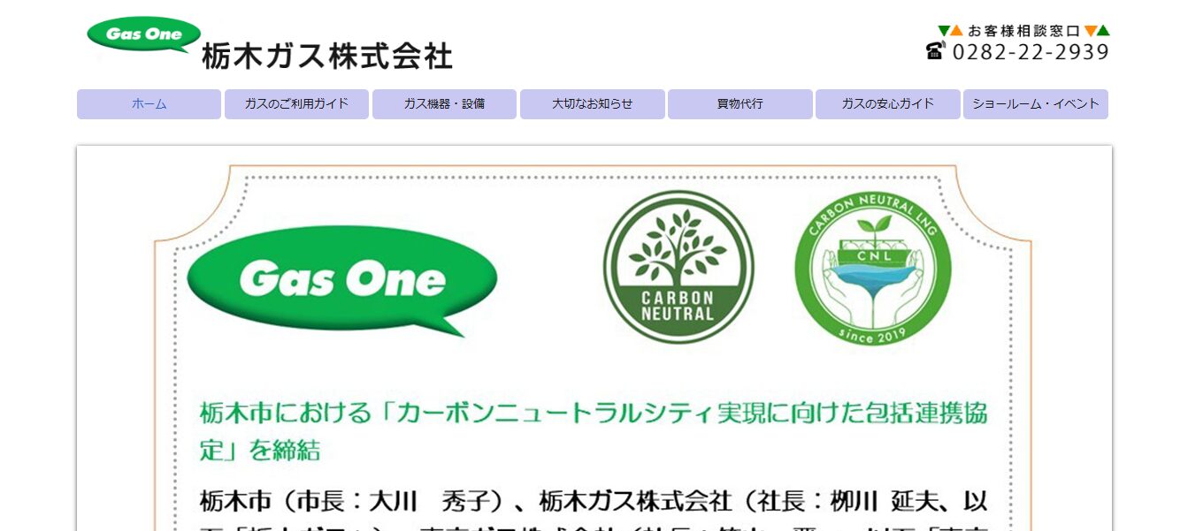Go to 大切なお知らせ page

tap(593, 104)
